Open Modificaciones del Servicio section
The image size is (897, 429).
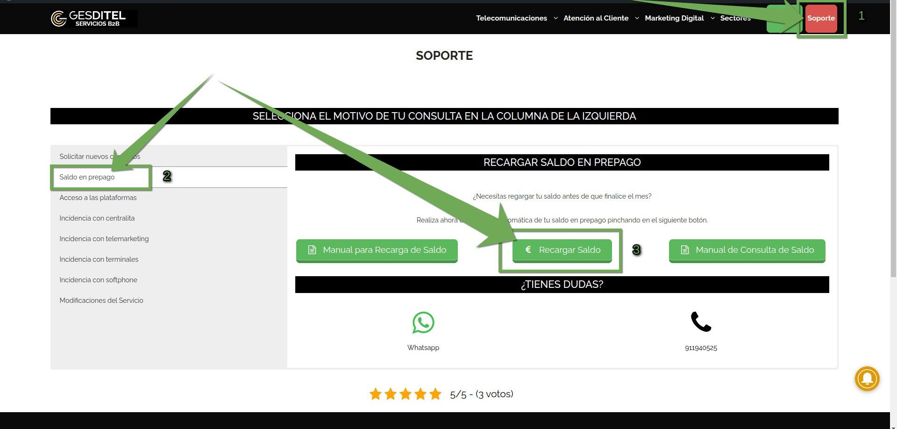[x=101, y=300]
